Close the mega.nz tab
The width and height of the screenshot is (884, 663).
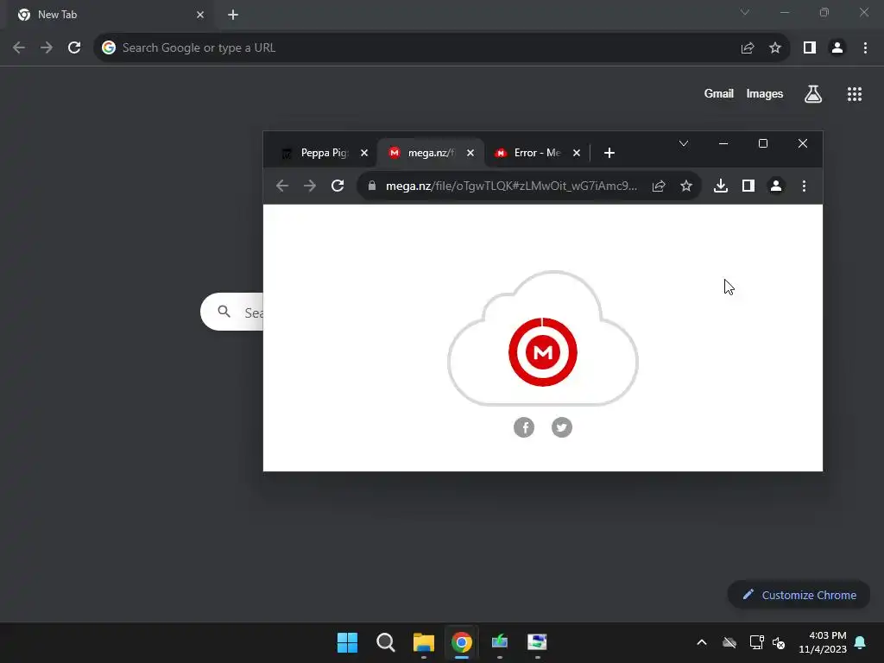pos(470,153)
